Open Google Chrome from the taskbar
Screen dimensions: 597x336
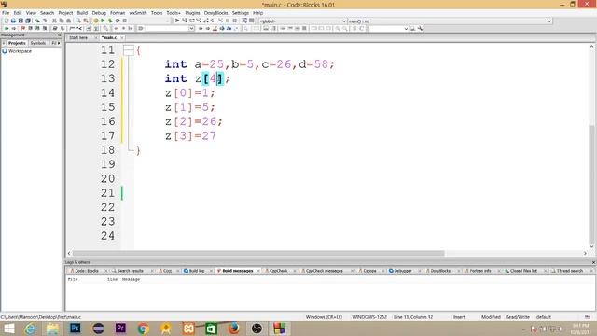coord(144,328)
